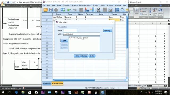Click Cancel in Value Labels dialog
This screenshot has height=95, width=170.
tap(85, 56)
